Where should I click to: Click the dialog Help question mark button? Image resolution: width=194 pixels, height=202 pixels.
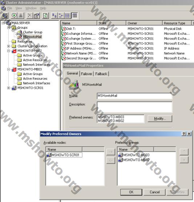point(184,134)
